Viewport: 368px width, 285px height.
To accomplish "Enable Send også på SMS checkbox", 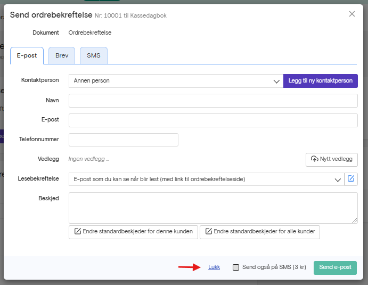I will (x=236, y=267).
